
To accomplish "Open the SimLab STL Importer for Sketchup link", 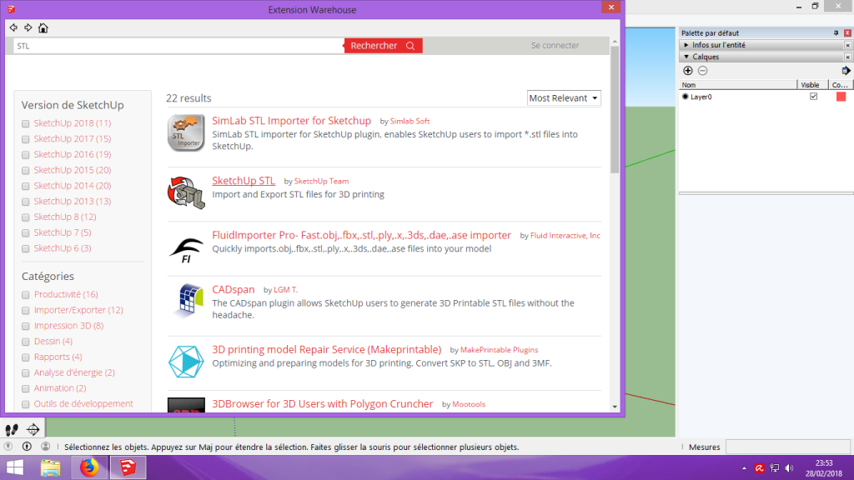I will point(291,121).
